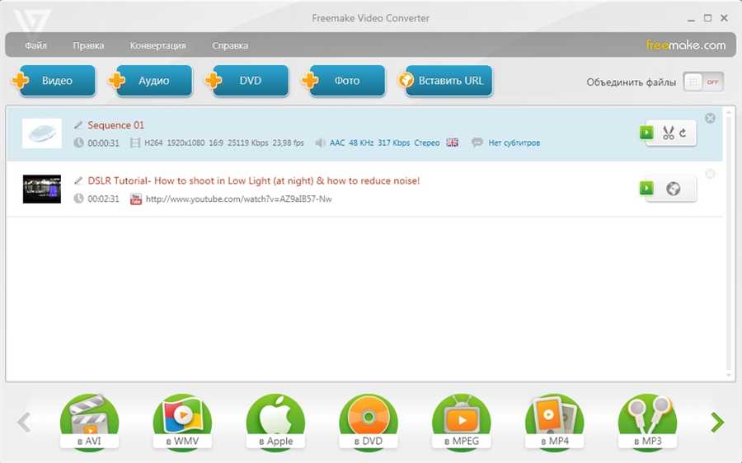Screen dimensions: 742x463
Task: Rename Sequence 01 with pencil icon
Action: point(78,125)
